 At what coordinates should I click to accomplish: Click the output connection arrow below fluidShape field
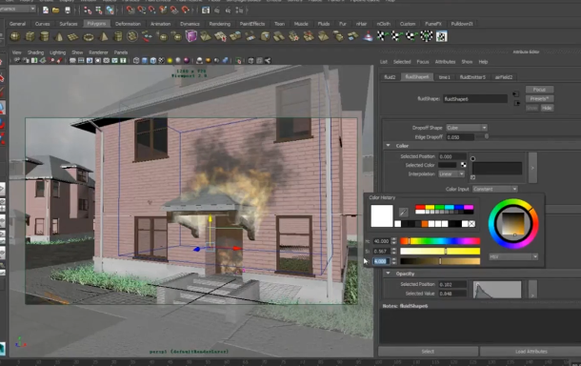point(516,103)
